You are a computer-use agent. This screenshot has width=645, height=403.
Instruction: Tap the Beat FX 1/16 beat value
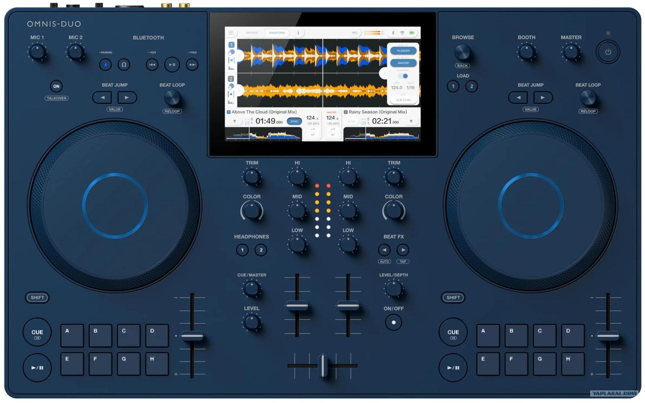[x=410, y=88]
